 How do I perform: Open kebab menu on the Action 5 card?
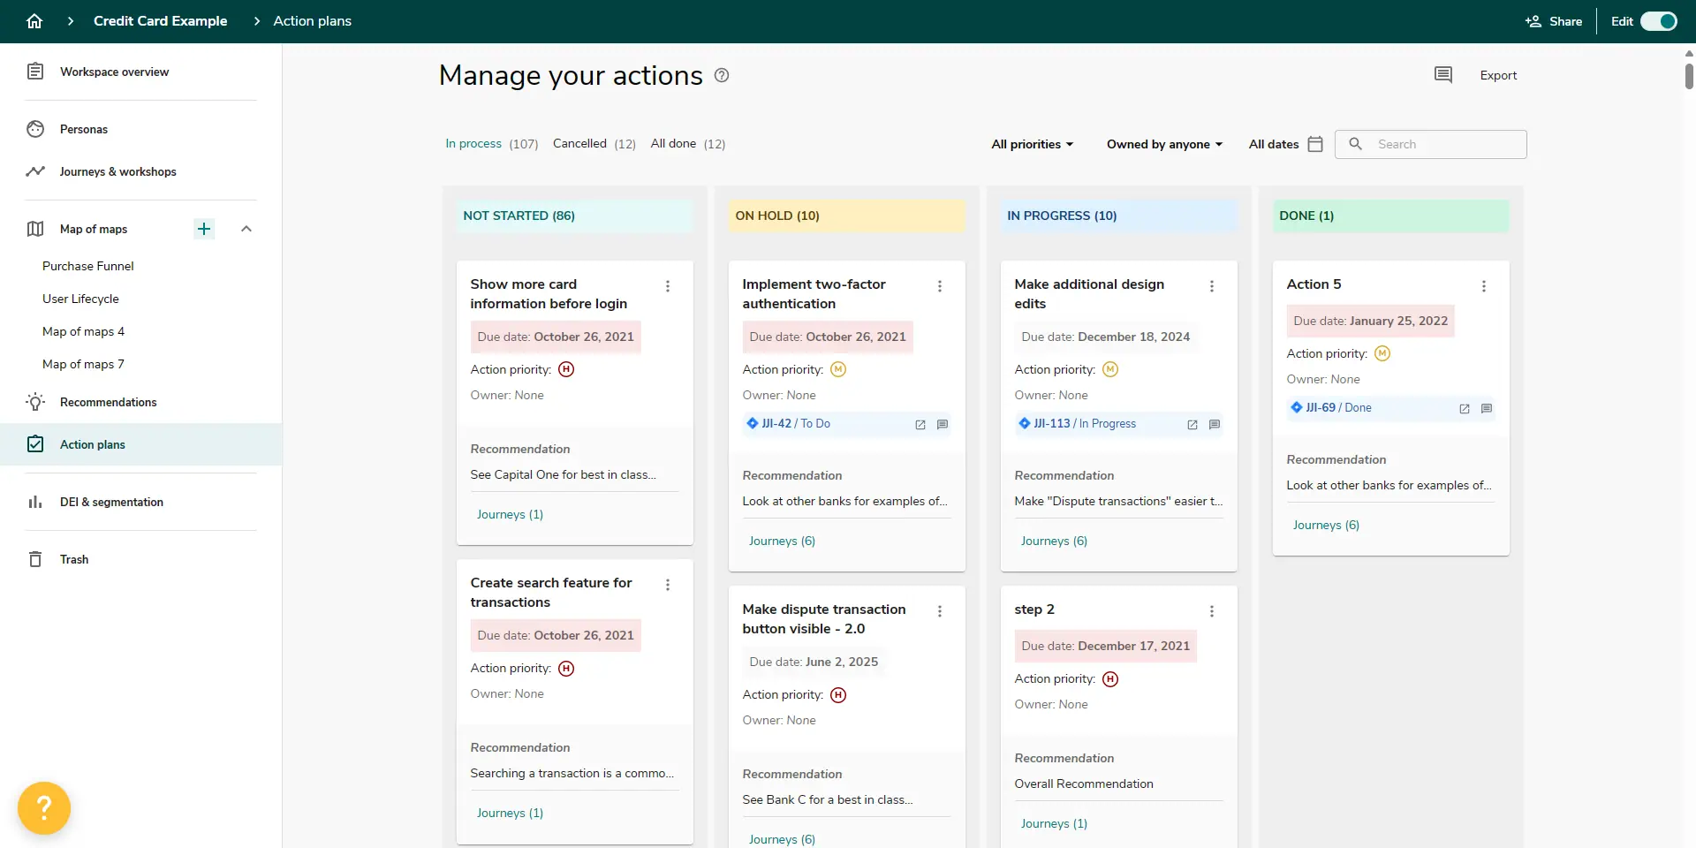point(1484,285)
